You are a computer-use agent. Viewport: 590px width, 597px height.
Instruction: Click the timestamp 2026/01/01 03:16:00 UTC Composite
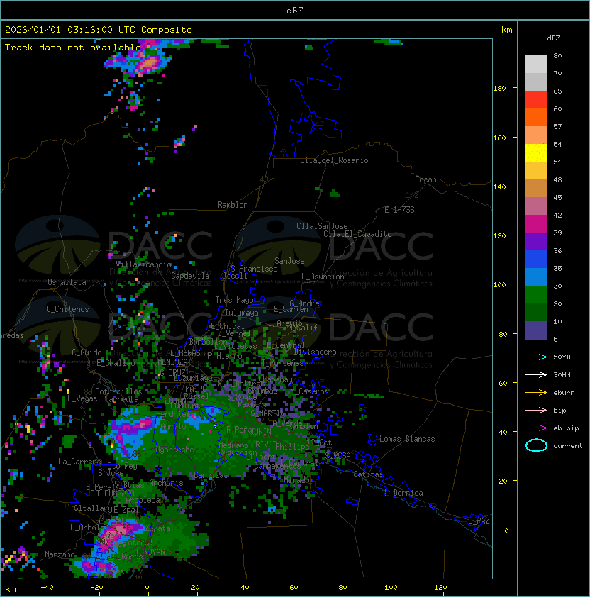point(99,30)
